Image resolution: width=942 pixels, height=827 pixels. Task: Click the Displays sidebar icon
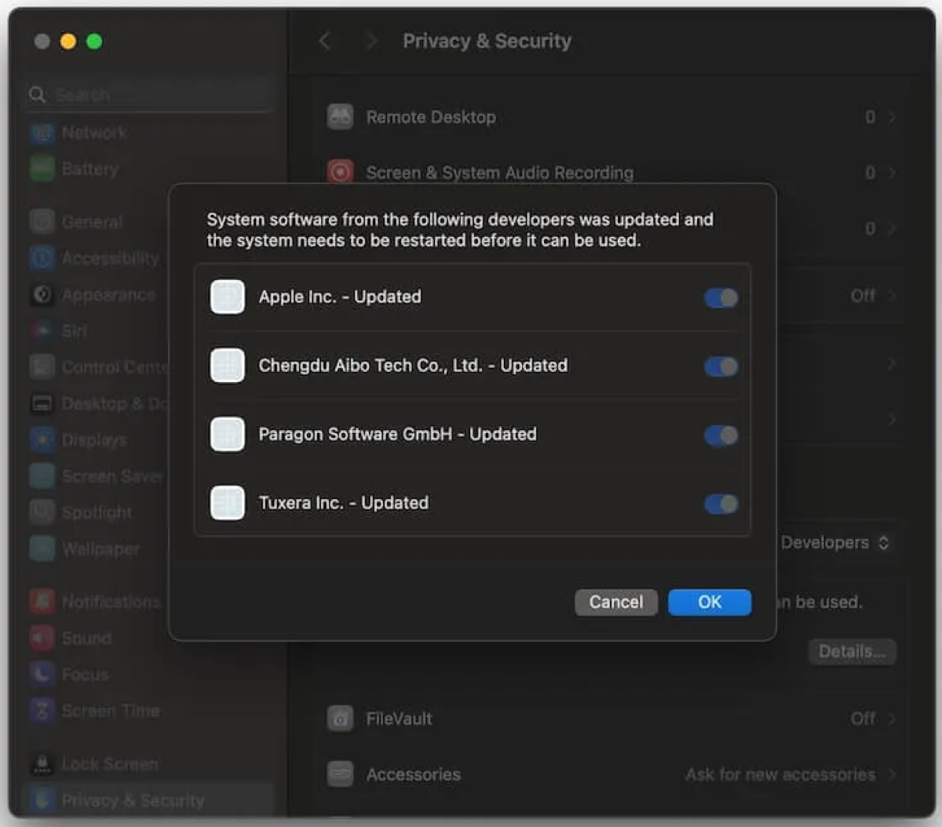(x=42, y=439)
